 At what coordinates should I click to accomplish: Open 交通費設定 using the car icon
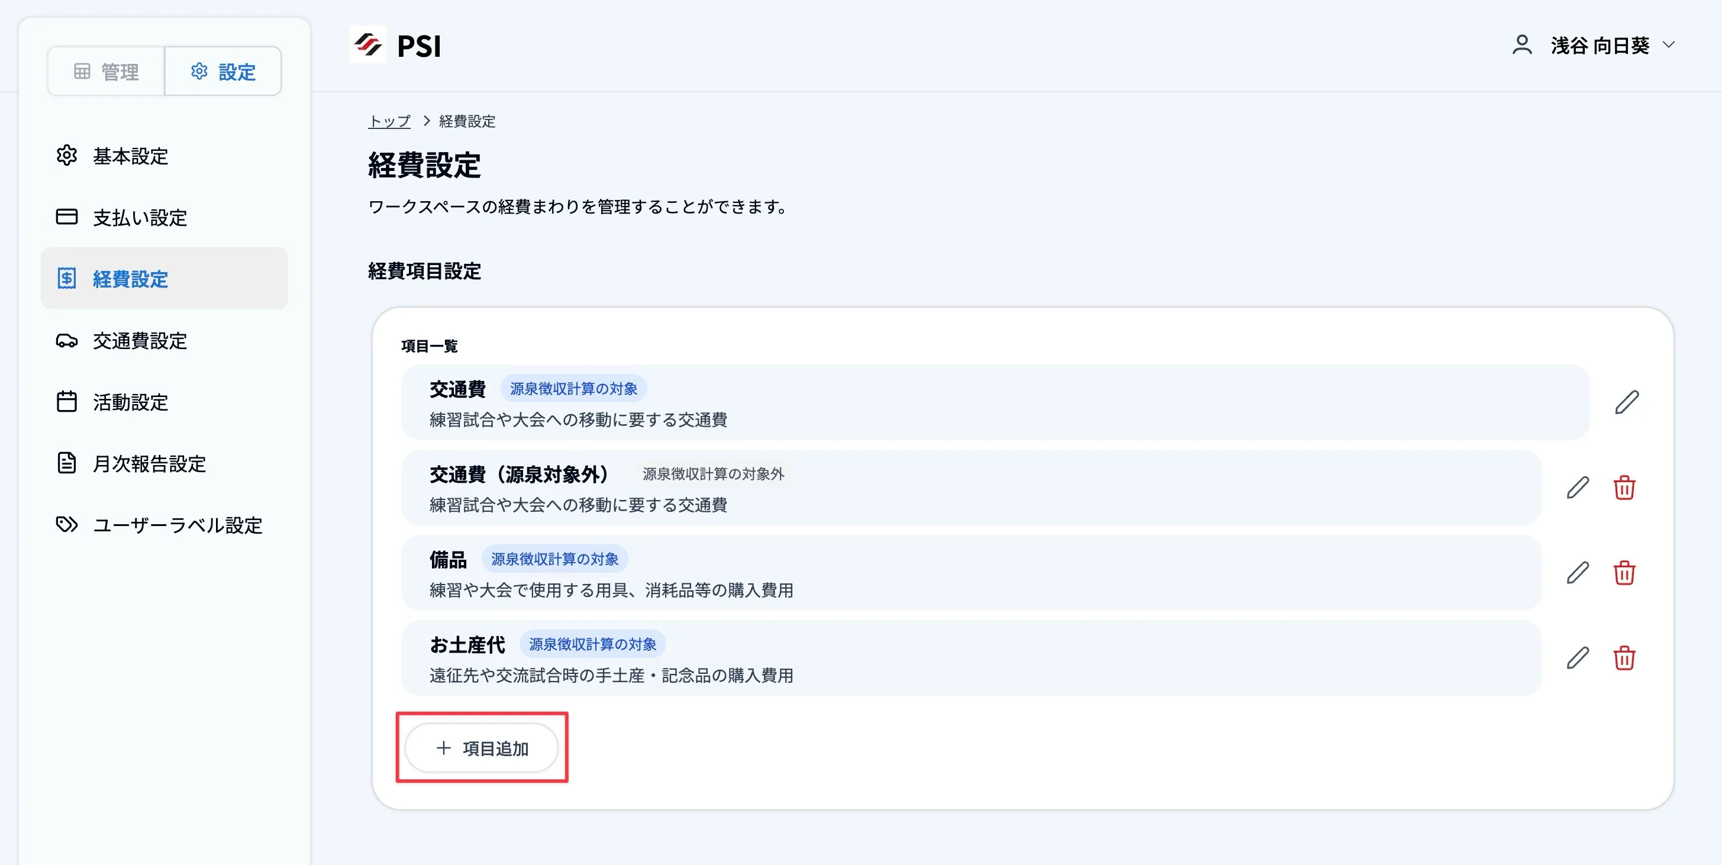[x=67, y=341]
